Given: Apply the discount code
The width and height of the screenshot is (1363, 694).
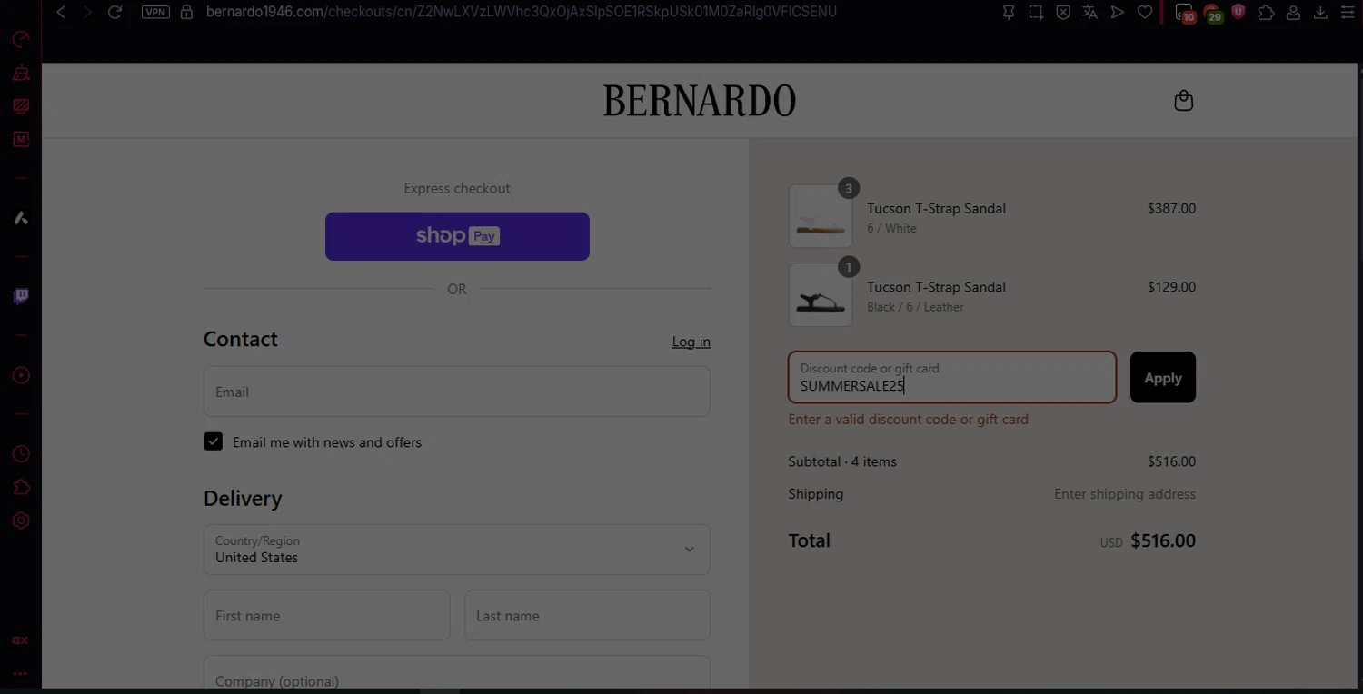Looking at the screenshot, I should [x=1163, y=377].
